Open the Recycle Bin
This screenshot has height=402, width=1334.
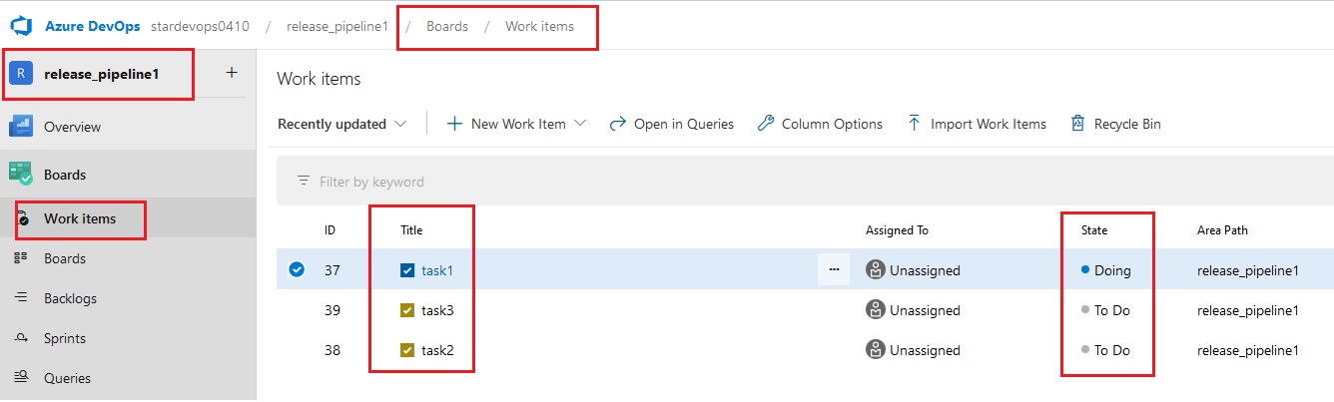pos(1115,124)
